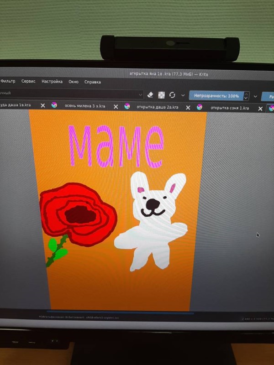Click the Krita icon on открытка соня tab

[x=199, y=107]
